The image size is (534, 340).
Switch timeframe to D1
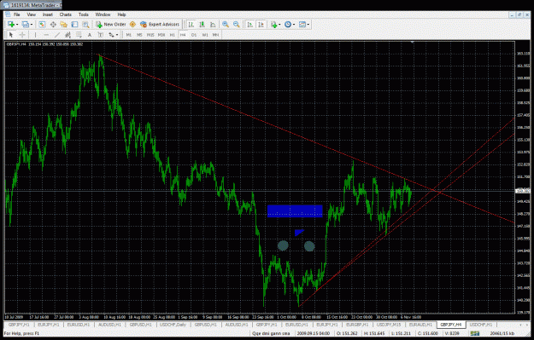click(194, 35)
